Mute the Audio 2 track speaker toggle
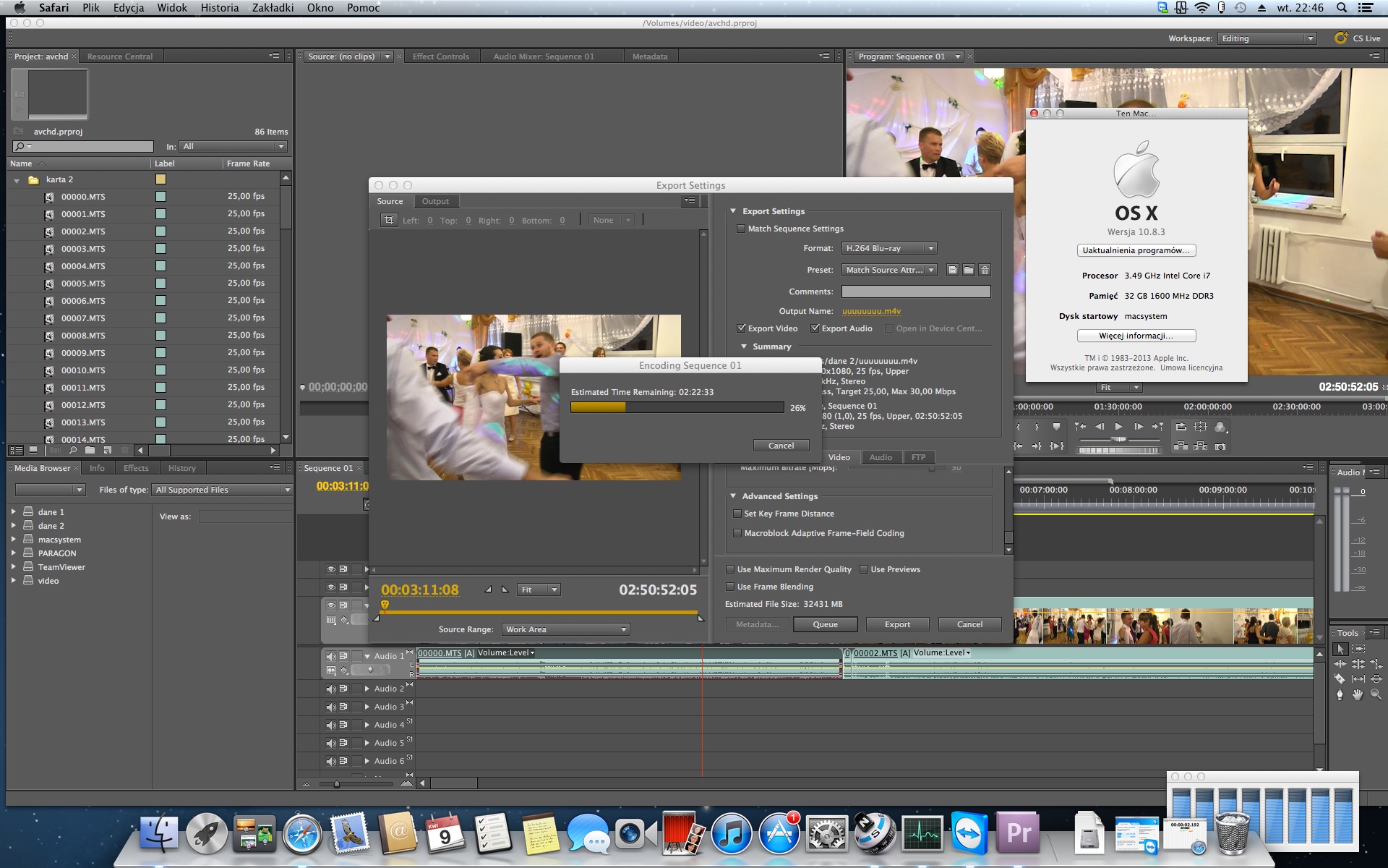The width and height of the screenshot is (1388, 868). [330, 689]
